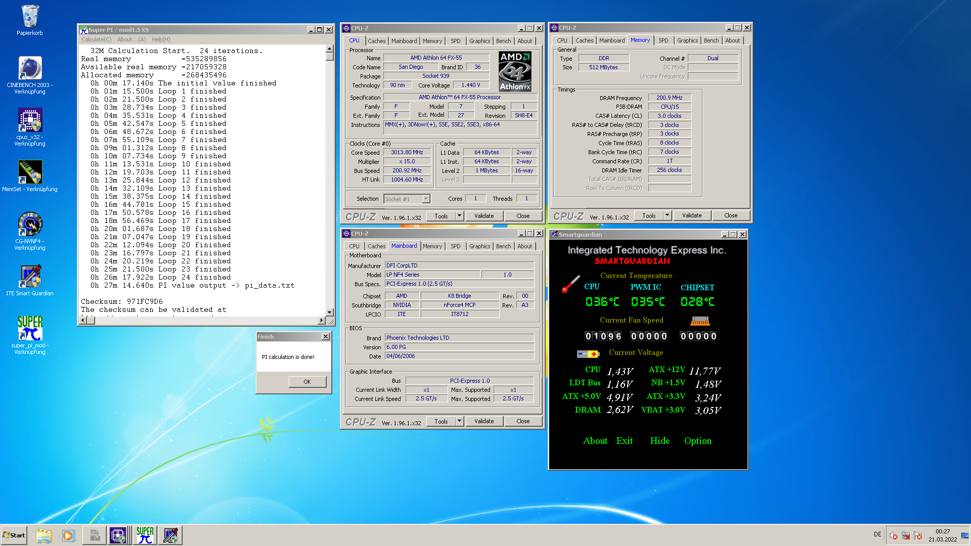
Task: Open the MemSet desktop shortcut
Action: coord(30,176)
